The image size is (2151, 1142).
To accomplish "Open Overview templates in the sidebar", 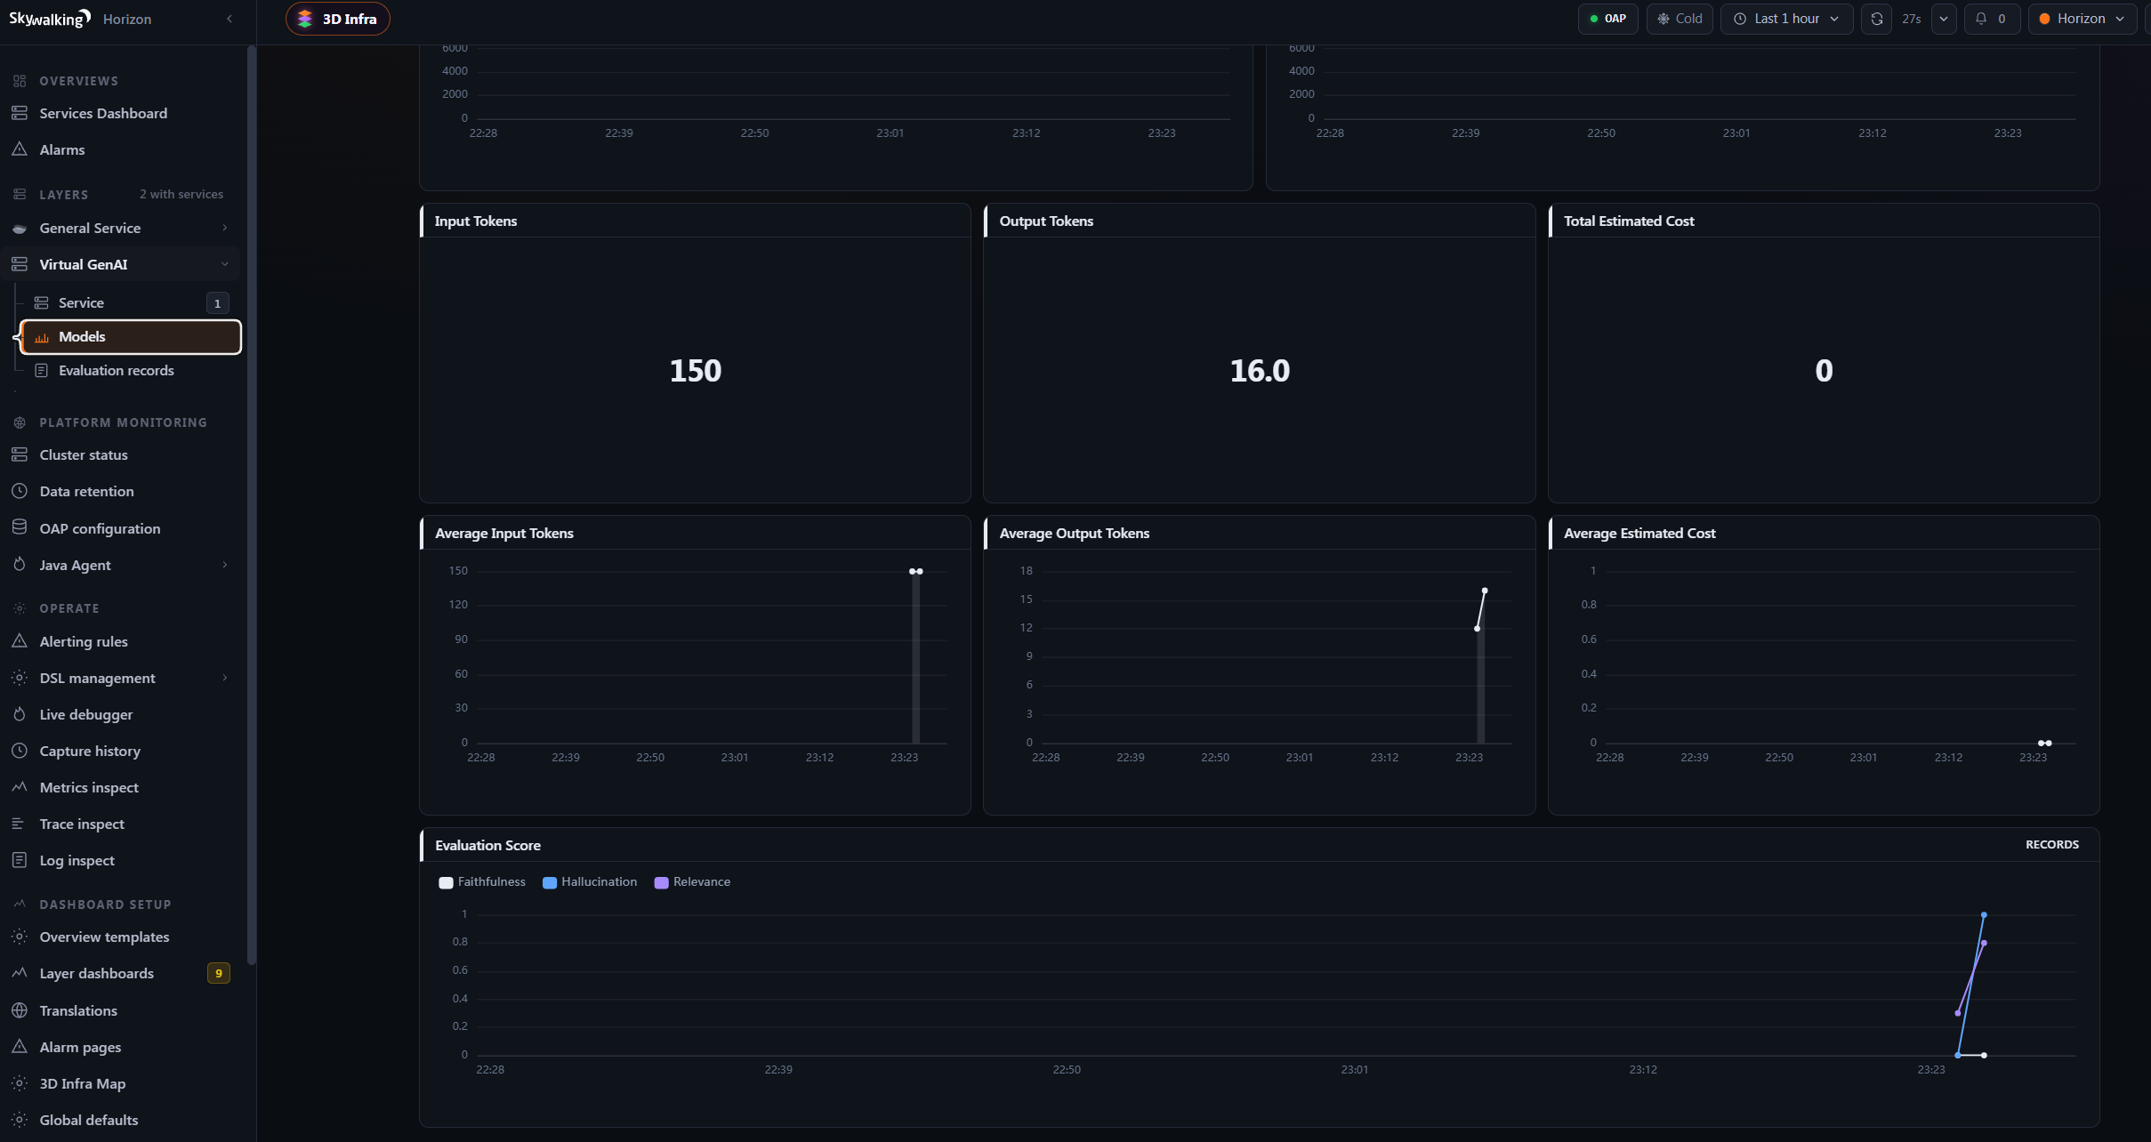I will click(x=121, y=937).
